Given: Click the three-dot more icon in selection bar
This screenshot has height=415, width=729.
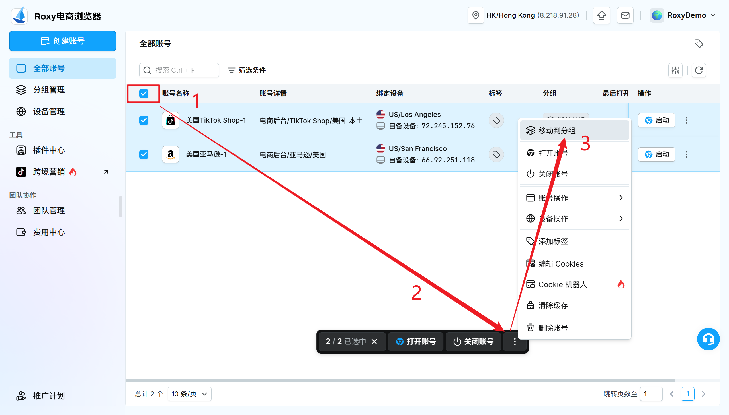Looking at the screenshot, I should pos(515,342).
